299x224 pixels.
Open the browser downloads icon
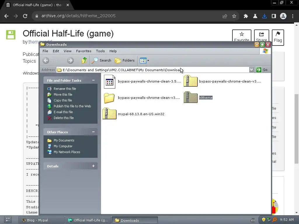pyautogui.click(x=265, y=16)
